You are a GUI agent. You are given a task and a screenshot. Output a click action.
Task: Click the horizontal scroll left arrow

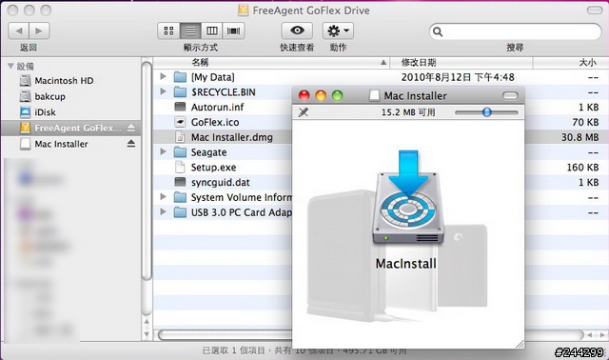click(590, 334)
